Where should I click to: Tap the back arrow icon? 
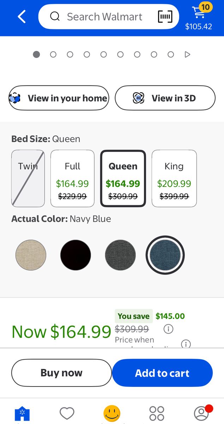coord(22,17)
